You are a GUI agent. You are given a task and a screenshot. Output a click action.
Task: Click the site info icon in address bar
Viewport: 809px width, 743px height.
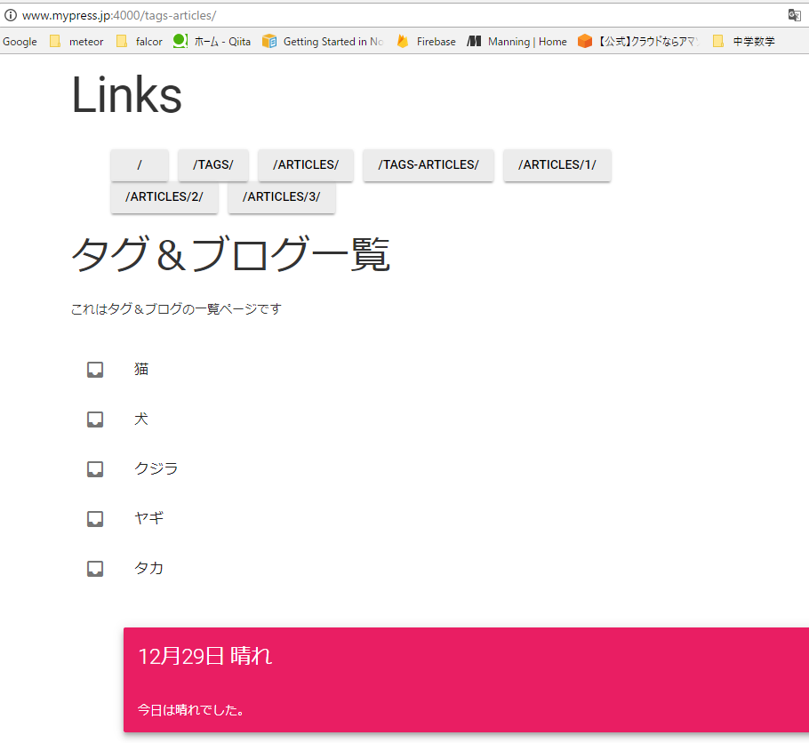(11, 15)
